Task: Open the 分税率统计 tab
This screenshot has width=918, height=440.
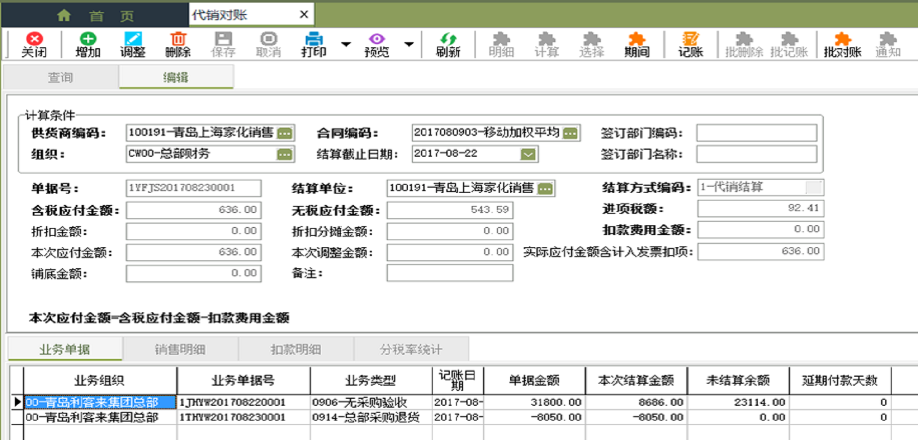Action: tap(411, 349)
